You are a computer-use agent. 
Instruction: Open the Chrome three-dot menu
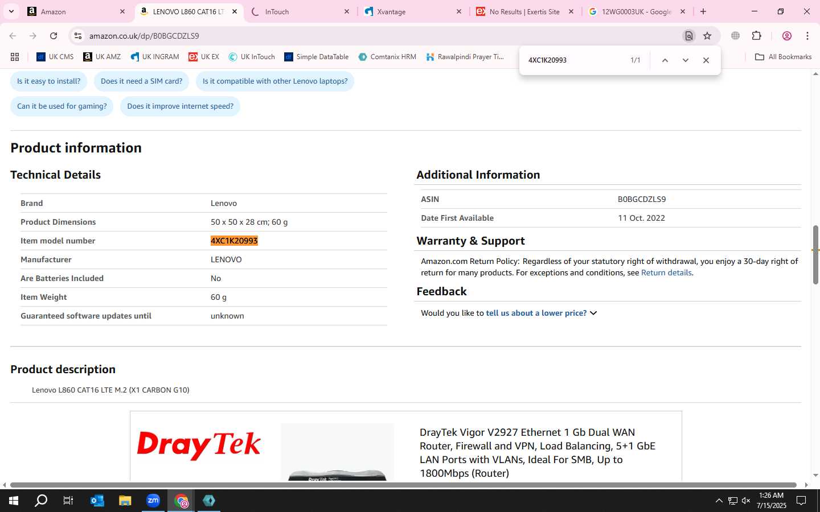click(x=807, y=36)
